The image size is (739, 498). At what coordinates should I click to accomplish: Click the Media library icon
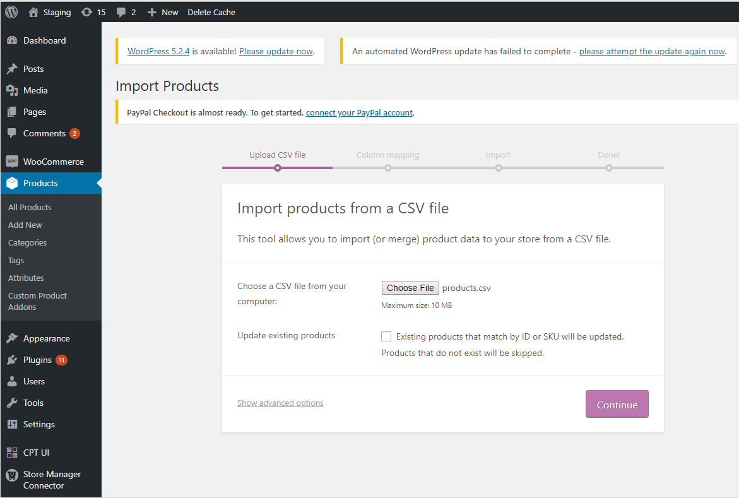pyautogui.click(x=12, y=90)
